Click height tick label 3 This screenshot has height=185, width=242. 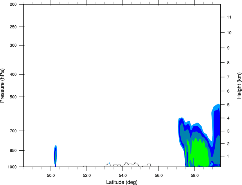click(x=228, y=131)
